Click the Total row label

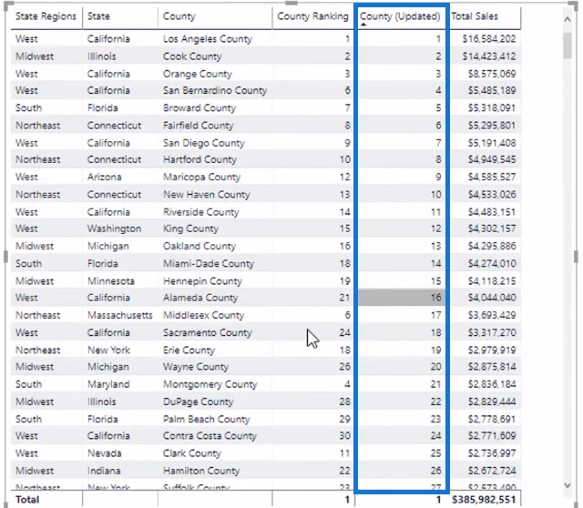pos(27,500)
